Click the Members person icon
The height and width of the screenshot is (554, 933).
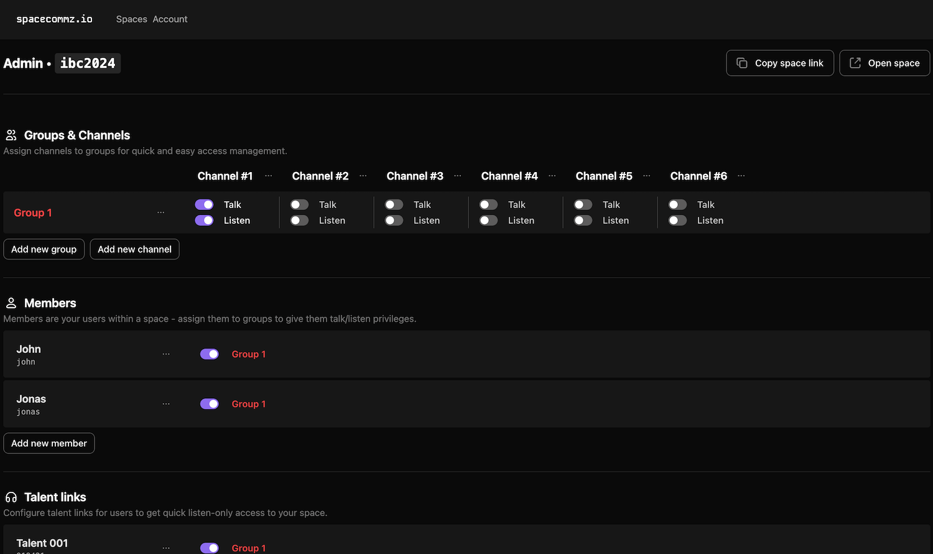click(11, 303)
